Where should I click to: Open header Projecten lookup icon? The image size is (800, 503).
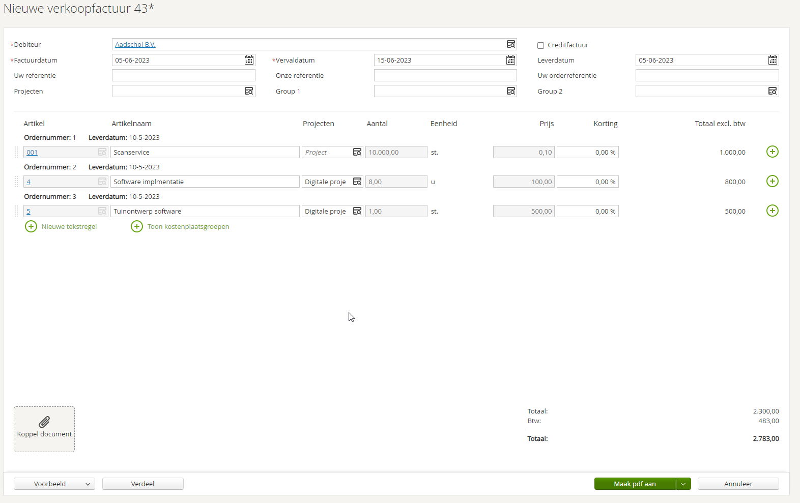(x=249, y=91)
